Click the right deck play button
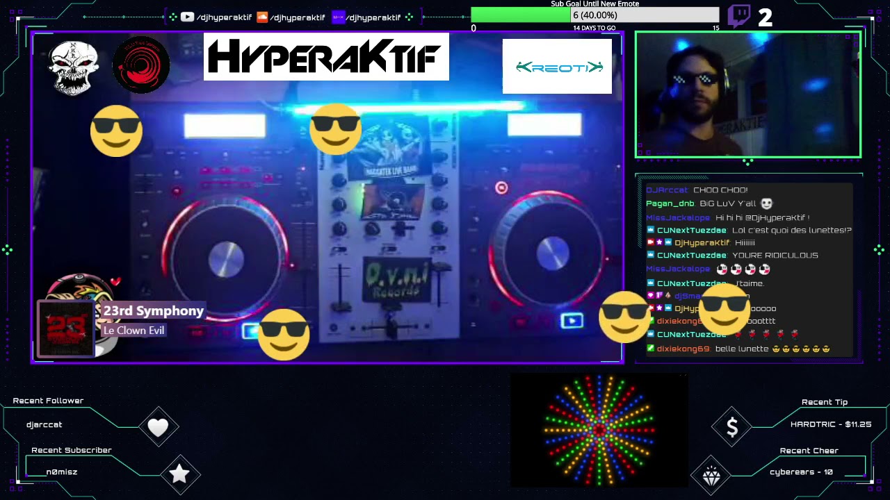The width and height of the screenshot is (890, 500). (572, 320)
